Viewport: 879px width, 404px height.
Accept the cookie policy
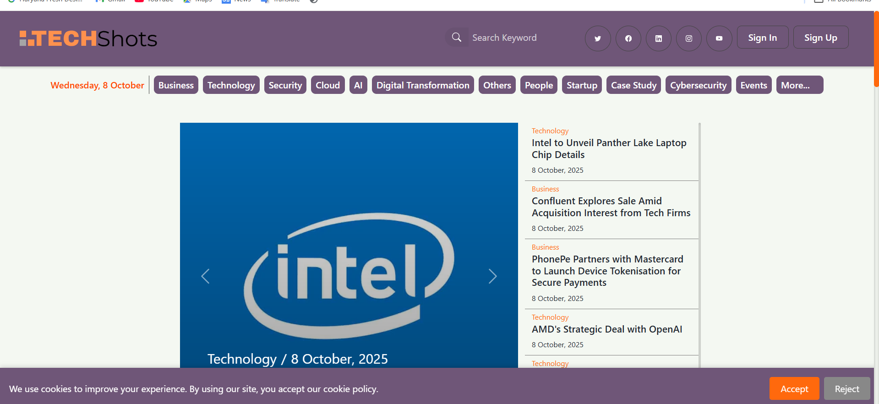pos(794,389)
